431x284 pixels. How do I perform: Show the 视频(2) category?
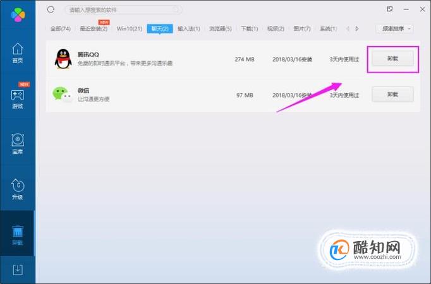tap(276, 29)
